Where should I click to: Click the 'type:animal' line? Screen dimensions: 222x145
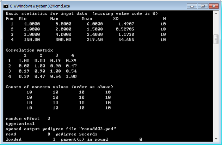[x=20, y=124]
